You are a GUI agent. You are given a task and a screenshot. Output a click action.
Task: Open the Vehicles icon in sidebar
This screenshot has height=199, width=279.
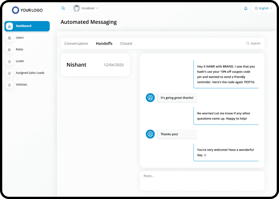point(9,85)
